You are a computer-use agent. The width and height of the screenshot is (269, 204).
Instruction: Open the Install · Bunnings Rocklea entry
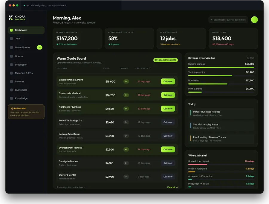click(x=221, y=113)
